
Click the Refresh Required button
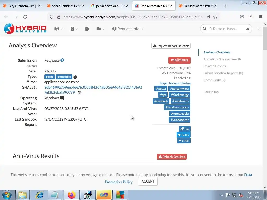pos(172,157)
